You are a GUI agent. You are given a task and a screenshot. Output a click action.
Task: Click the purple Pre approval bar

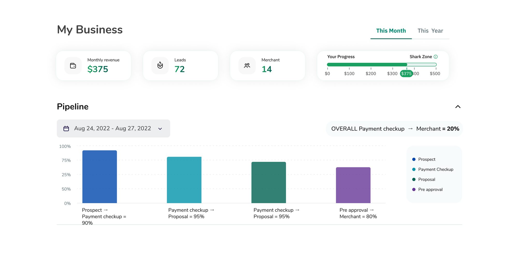[x=353, y=185]
